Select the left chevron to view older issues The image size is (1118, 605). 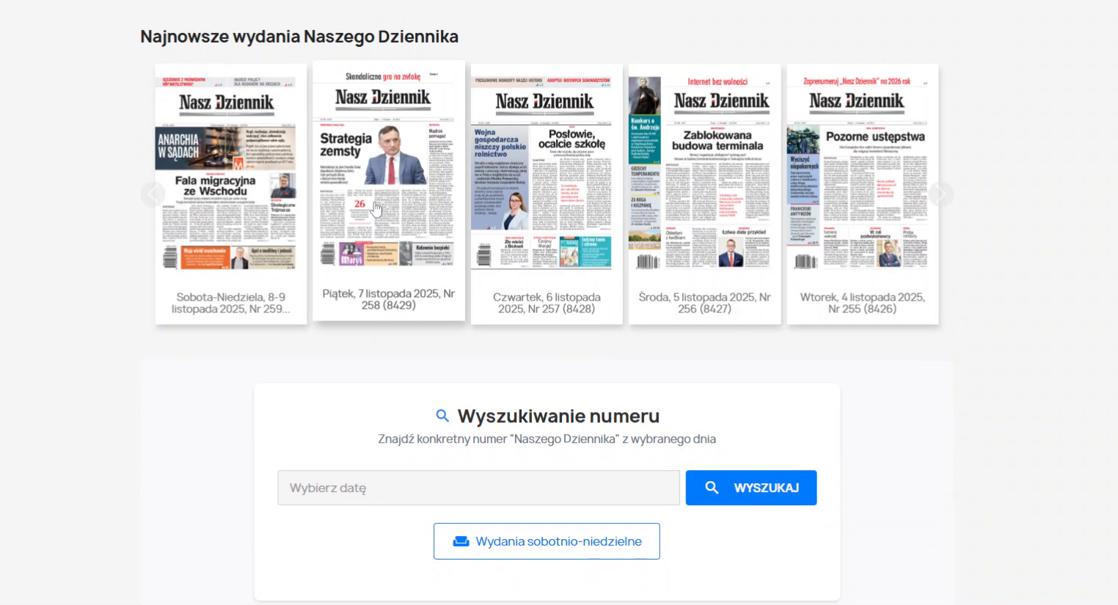153,194
